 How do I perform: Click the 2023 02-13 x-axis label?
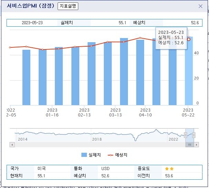coord(84,112)
